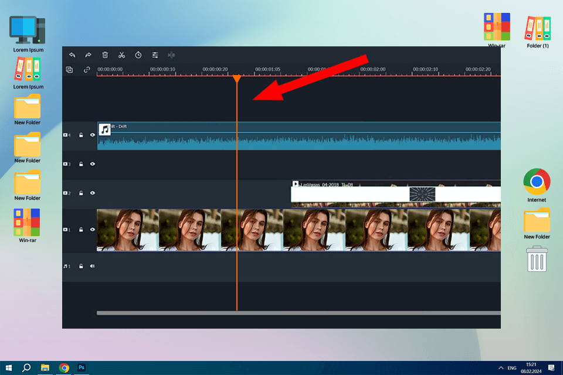Image resolution: width=563 pixels, height=375 pixels.
Task: Open New Folder below Internet shortcut
Action: [x=537, y=223]
